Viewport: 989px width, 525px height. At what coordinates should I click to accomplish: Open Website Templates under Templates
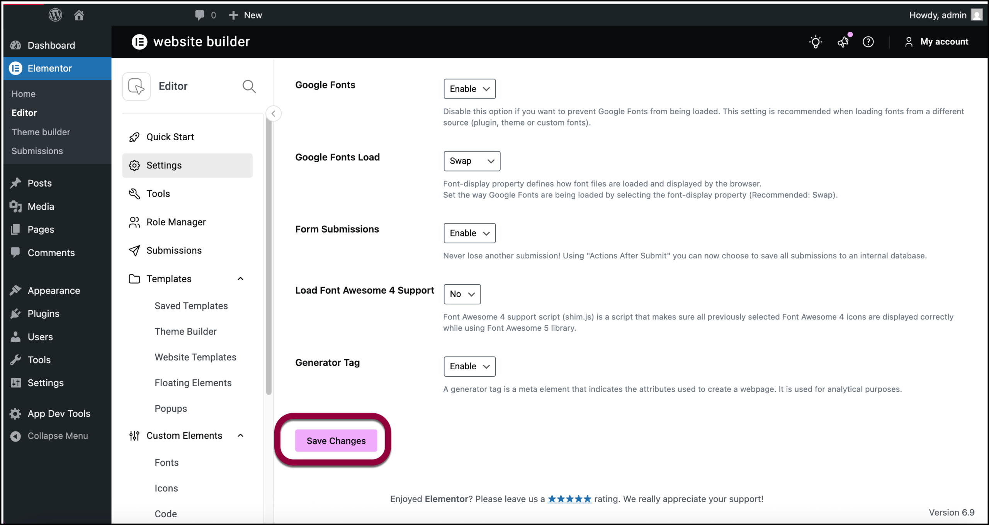[x=195, y=357]
